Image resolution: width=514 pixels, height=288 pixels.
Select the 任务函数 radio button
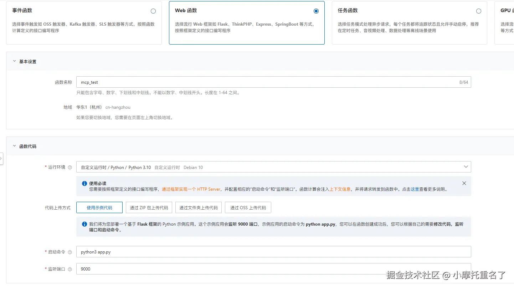(x=479, y=11)
